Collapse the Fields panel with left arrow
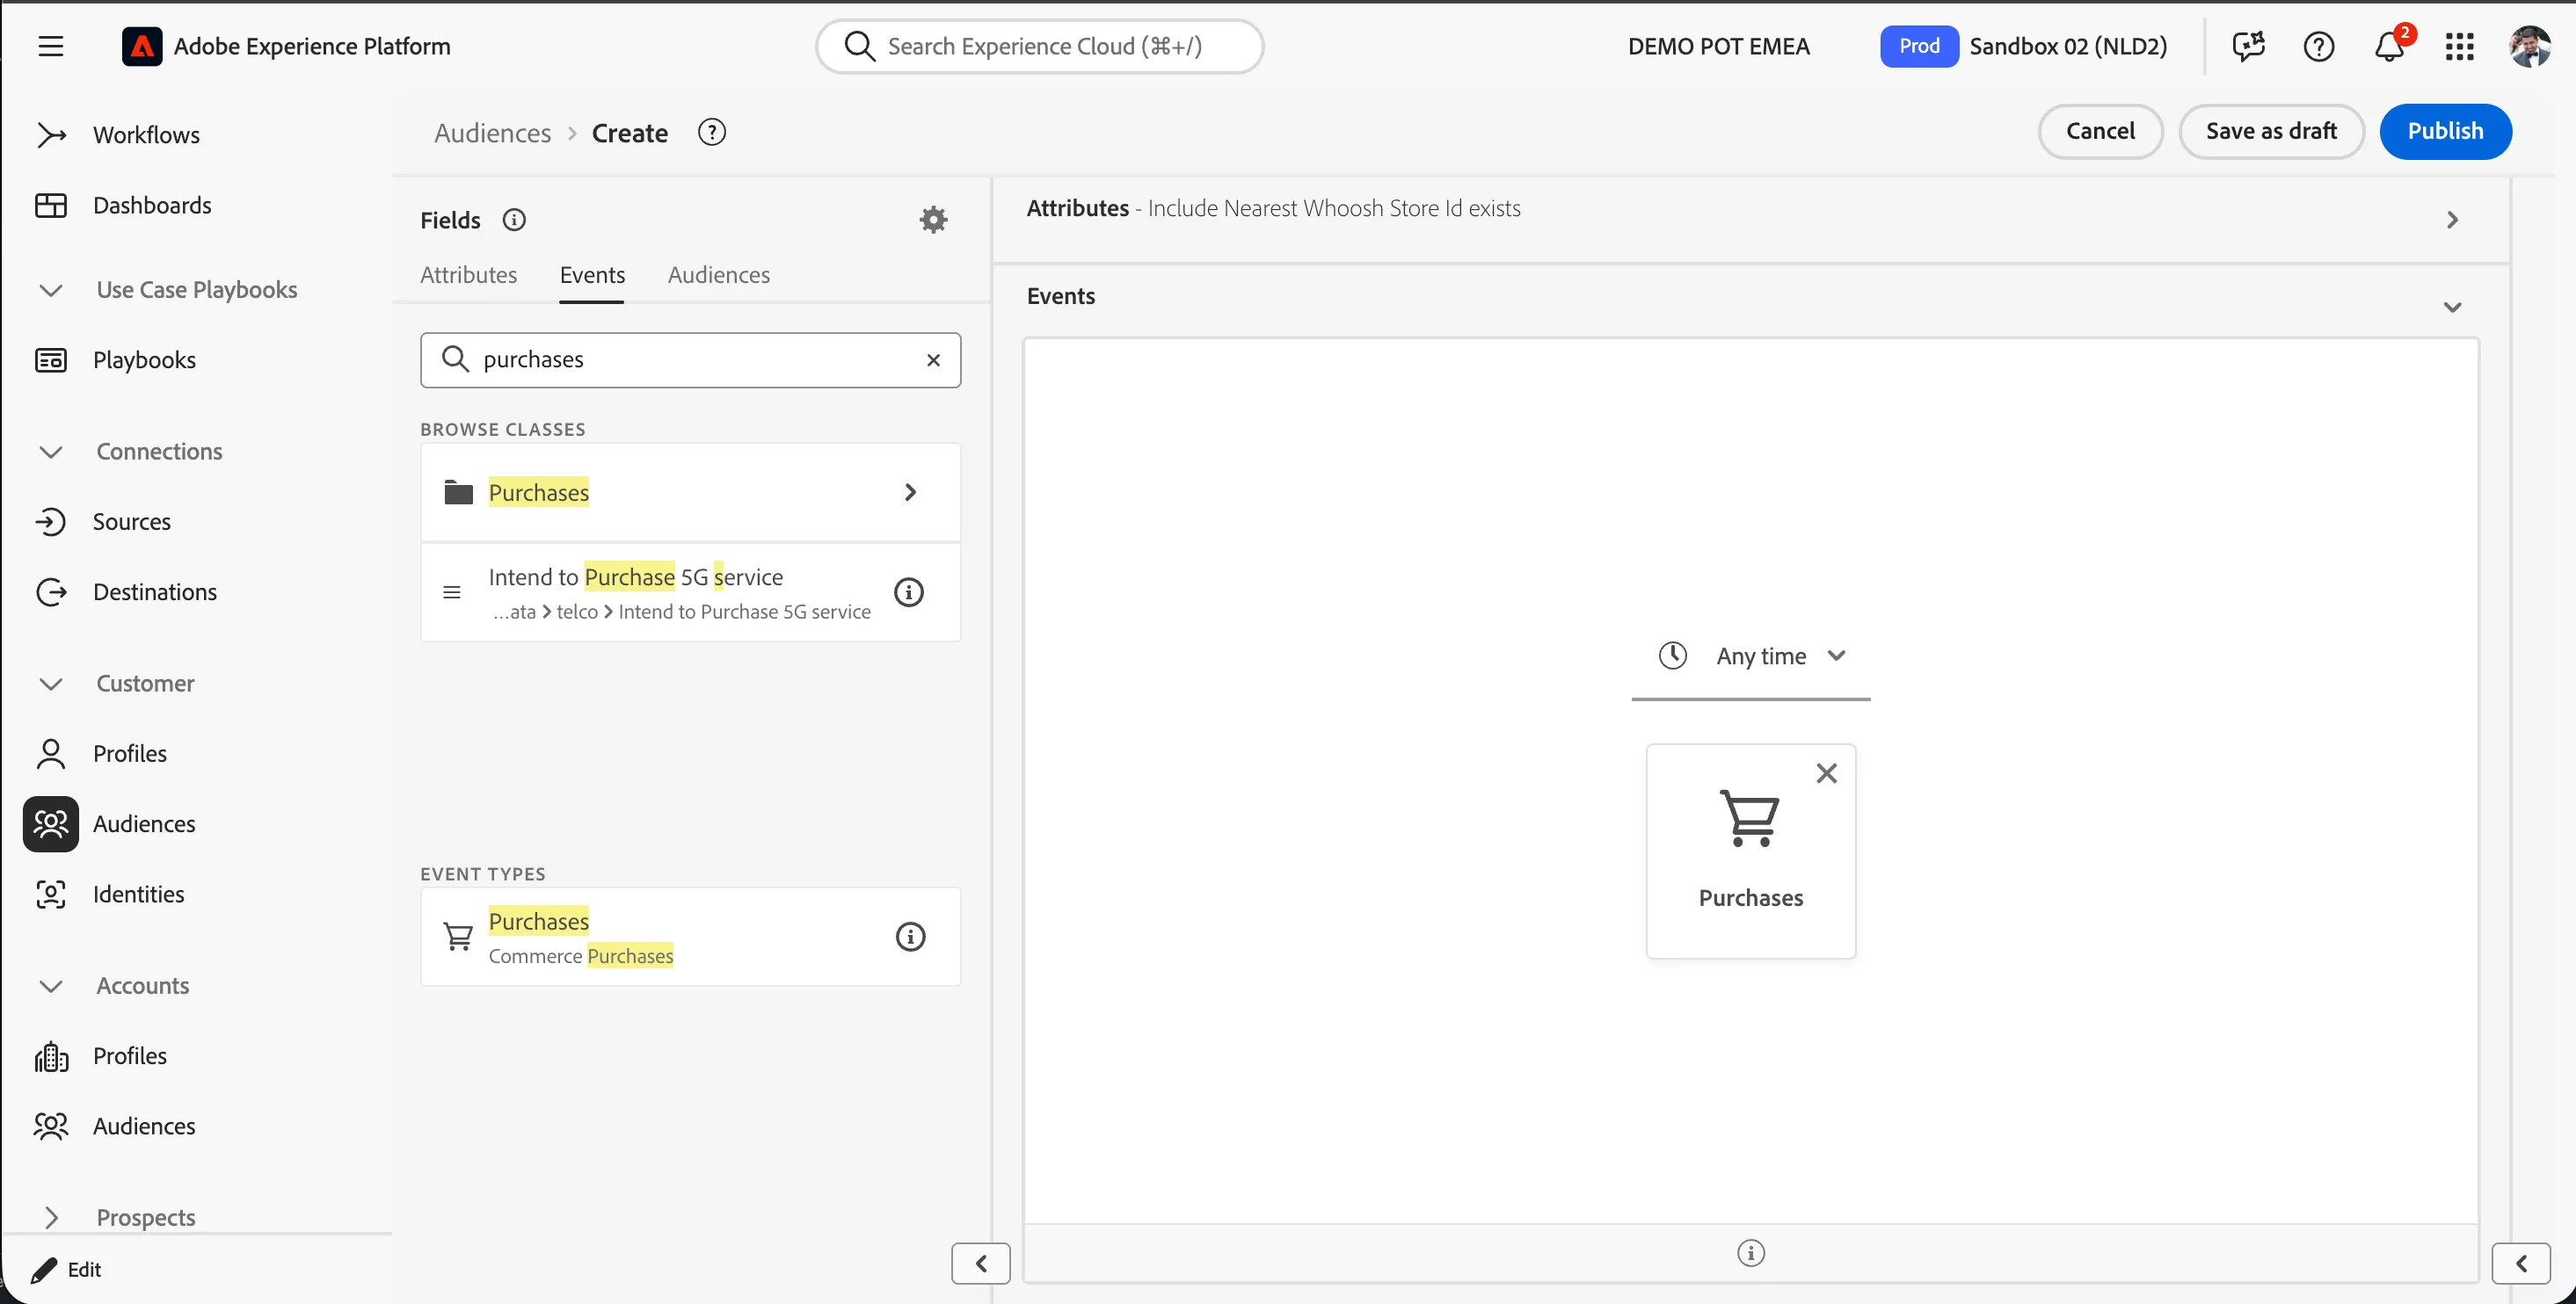This screenshot has width=2576, height=1304. [980, 1263]
